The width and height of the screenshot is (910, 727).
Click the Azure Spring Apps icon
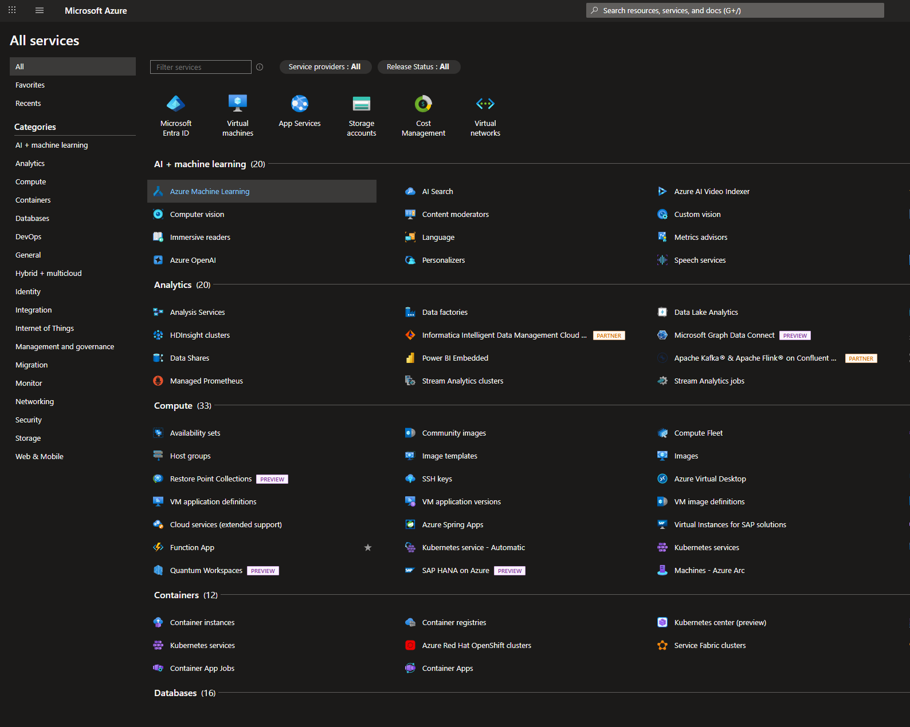tap(410, 524)
